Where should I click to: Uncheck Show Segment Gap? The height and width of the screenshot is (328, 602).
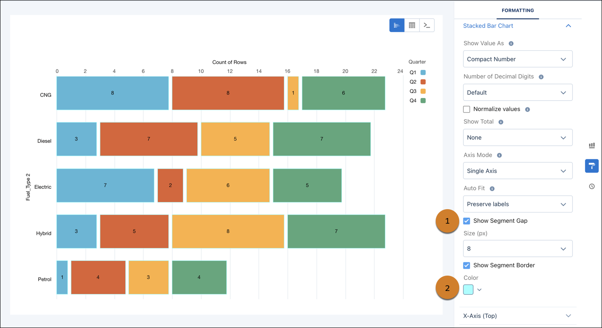click(467, 221)
